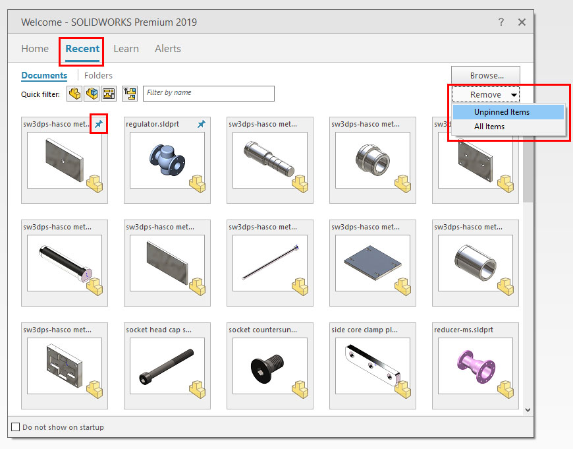Select the Recent tab

coord(82,49)
